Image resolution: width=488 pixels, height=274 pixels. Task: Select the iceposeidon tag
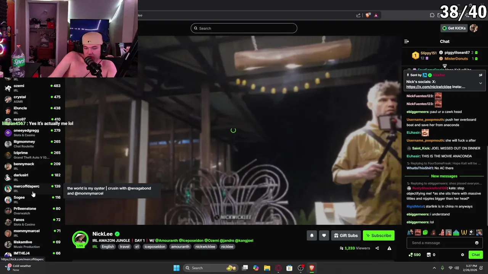click(x=155, y=247)
